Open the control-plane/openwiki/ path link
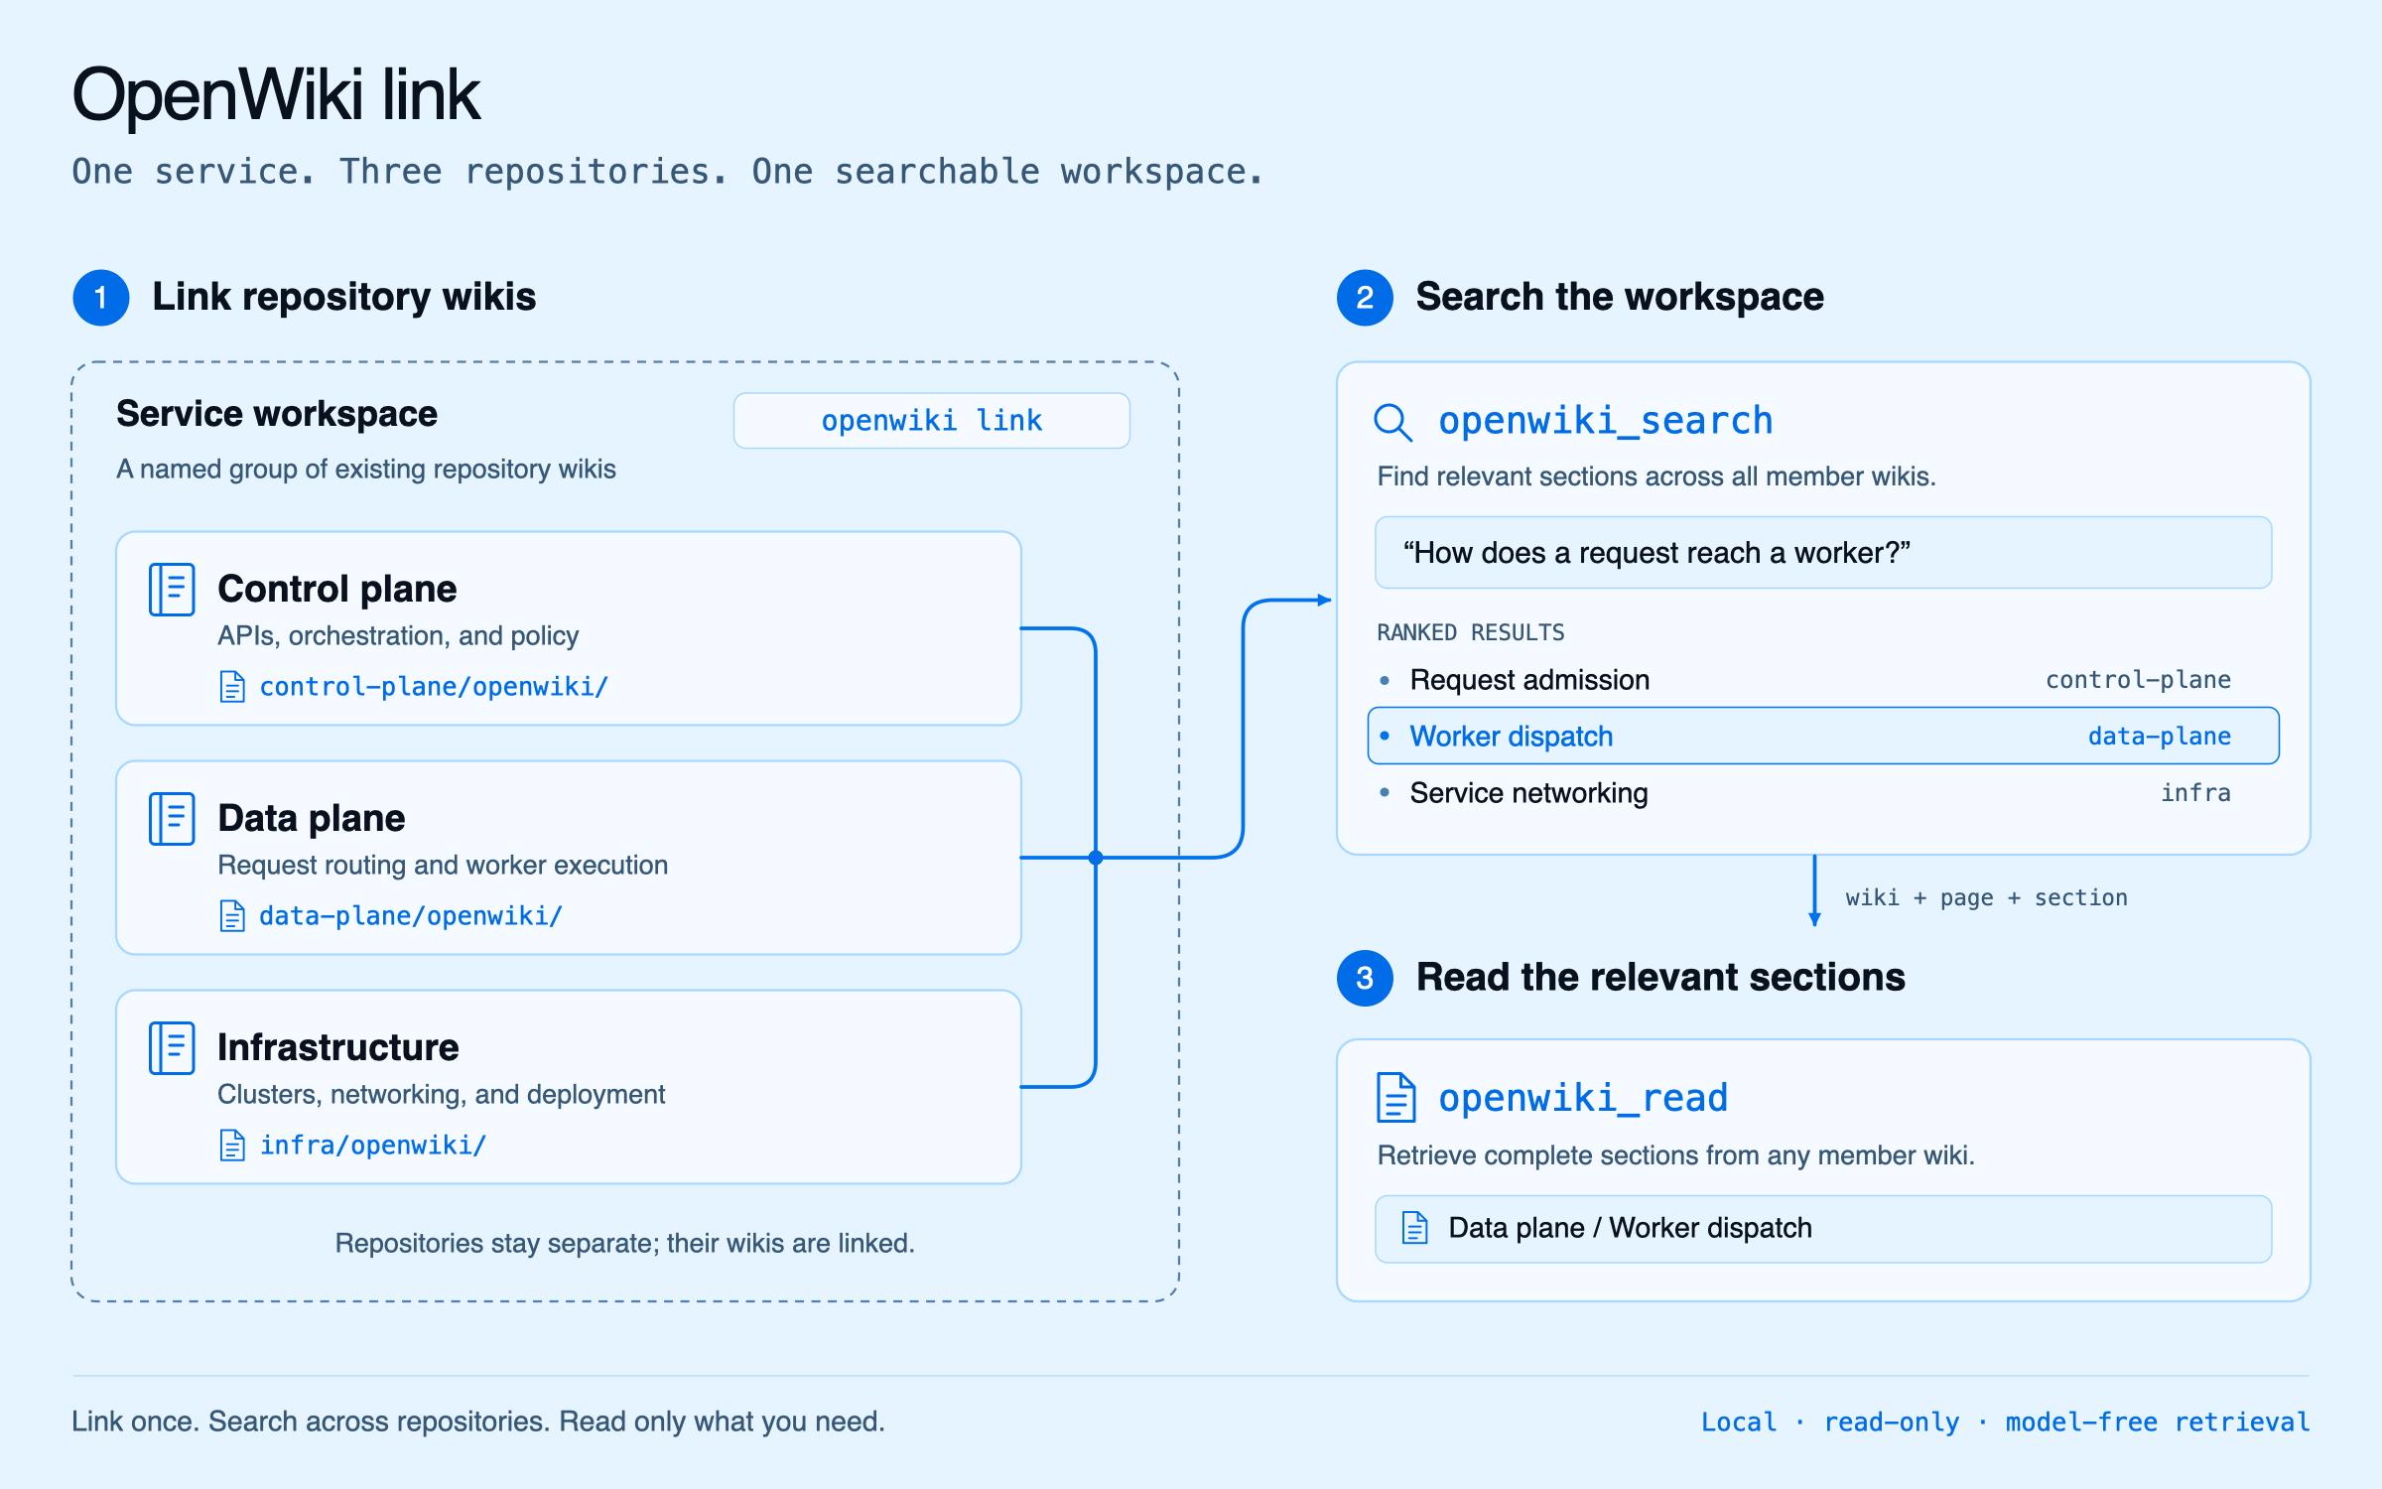Image resolution: width=2382 pixels, height=1489 pixels. pyautogui.click(x=434, y=687)
